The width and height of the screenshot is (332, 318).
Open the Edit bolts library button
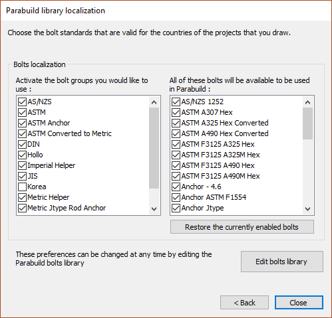(282, 262)
